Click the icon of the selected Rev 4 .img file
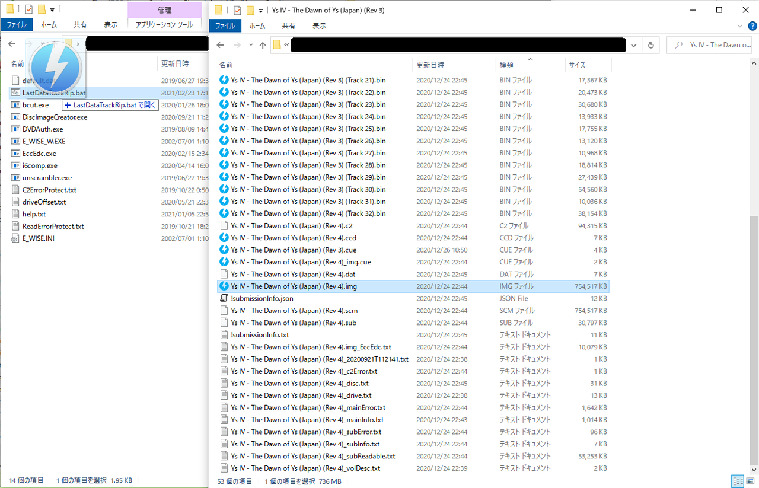 (x=224, y=286)
